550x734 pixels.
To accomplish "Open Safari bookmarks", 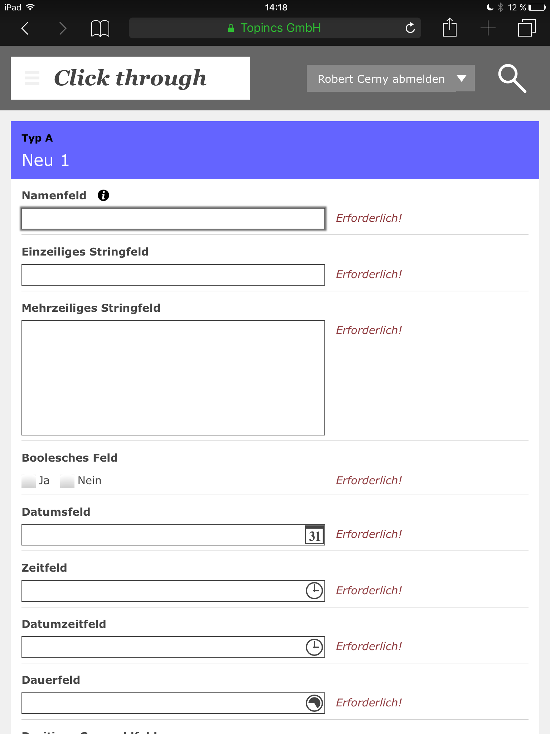I will click(x=100, y=28).
